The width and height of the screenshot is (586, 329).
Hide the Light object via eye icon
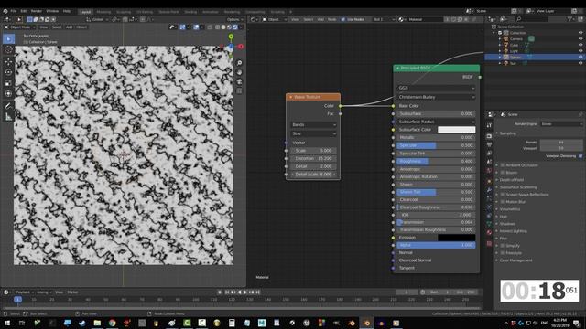coord(581,51)
